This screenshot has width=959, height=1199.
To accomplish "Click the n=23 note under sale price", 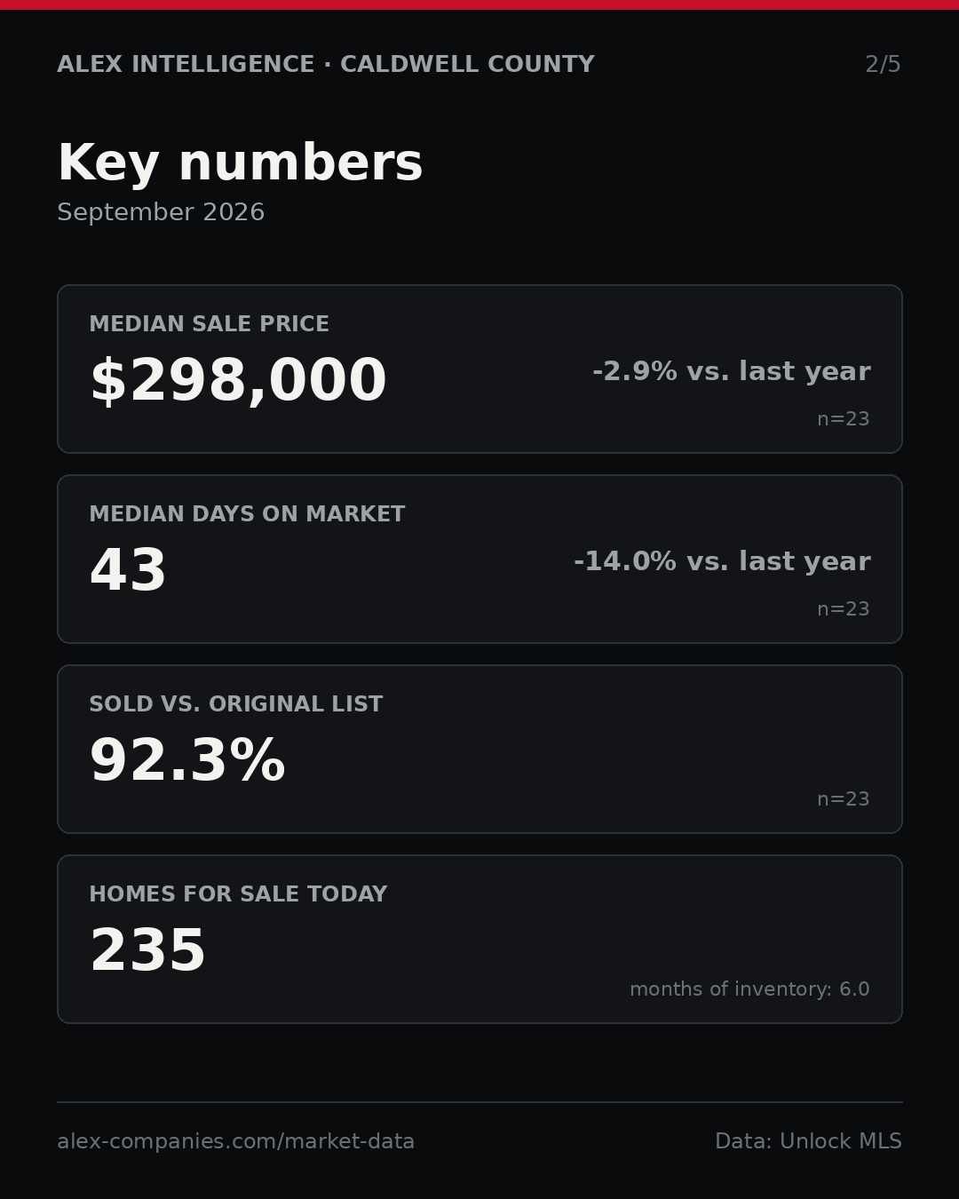I will [844, 419].
